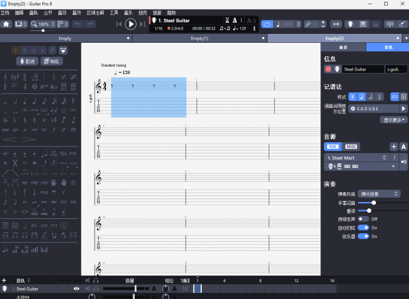409x299 pixels.
Task: Toggle the 持续发声 switch currently Off
Action: pos(363,219)
